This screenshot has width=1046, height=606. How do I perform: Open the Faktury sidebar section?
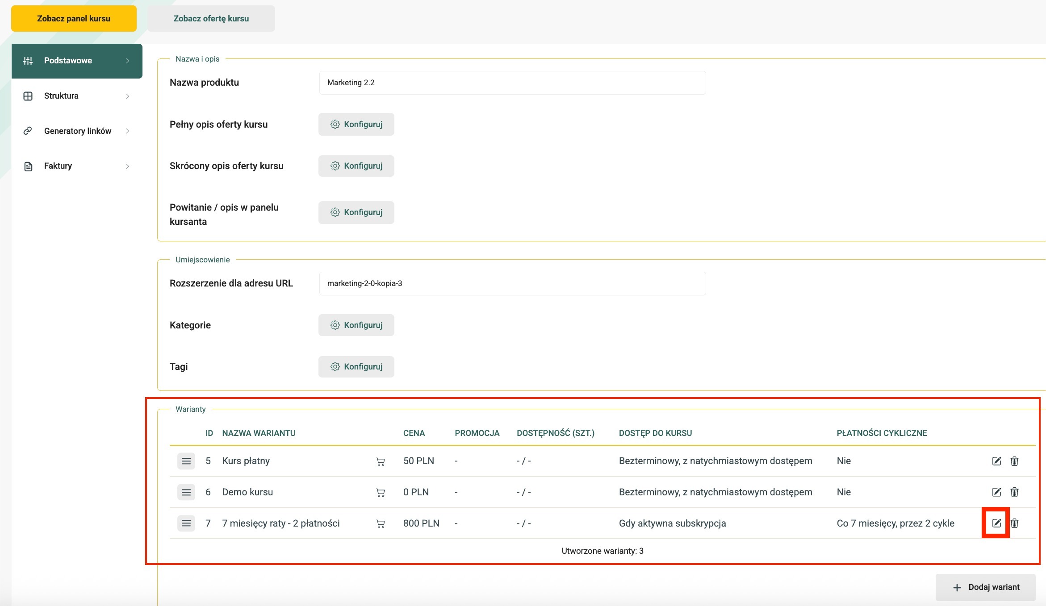pos(58,166)
